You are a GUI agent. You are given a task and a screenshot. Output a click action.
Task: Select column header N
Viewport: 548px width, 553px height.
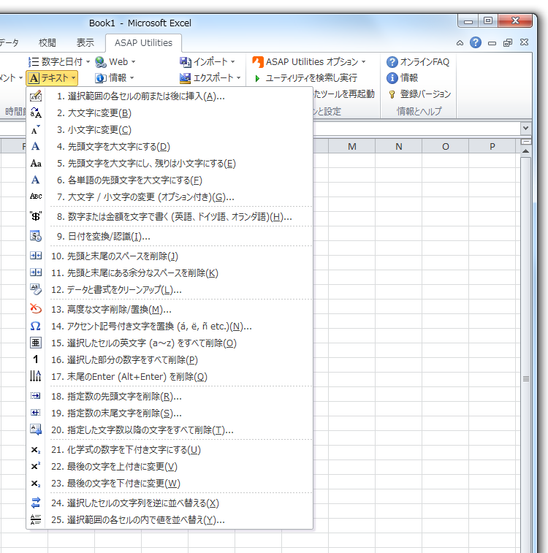tap(398, 146)
